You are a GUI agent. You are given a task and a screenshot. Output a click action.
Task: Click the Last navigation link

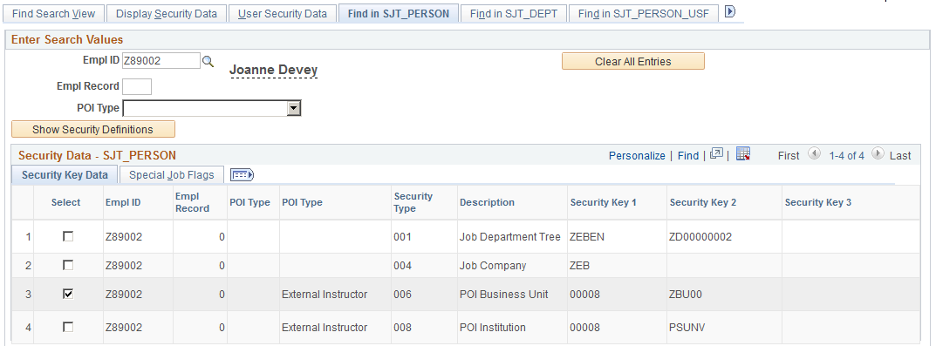point(900,155)
